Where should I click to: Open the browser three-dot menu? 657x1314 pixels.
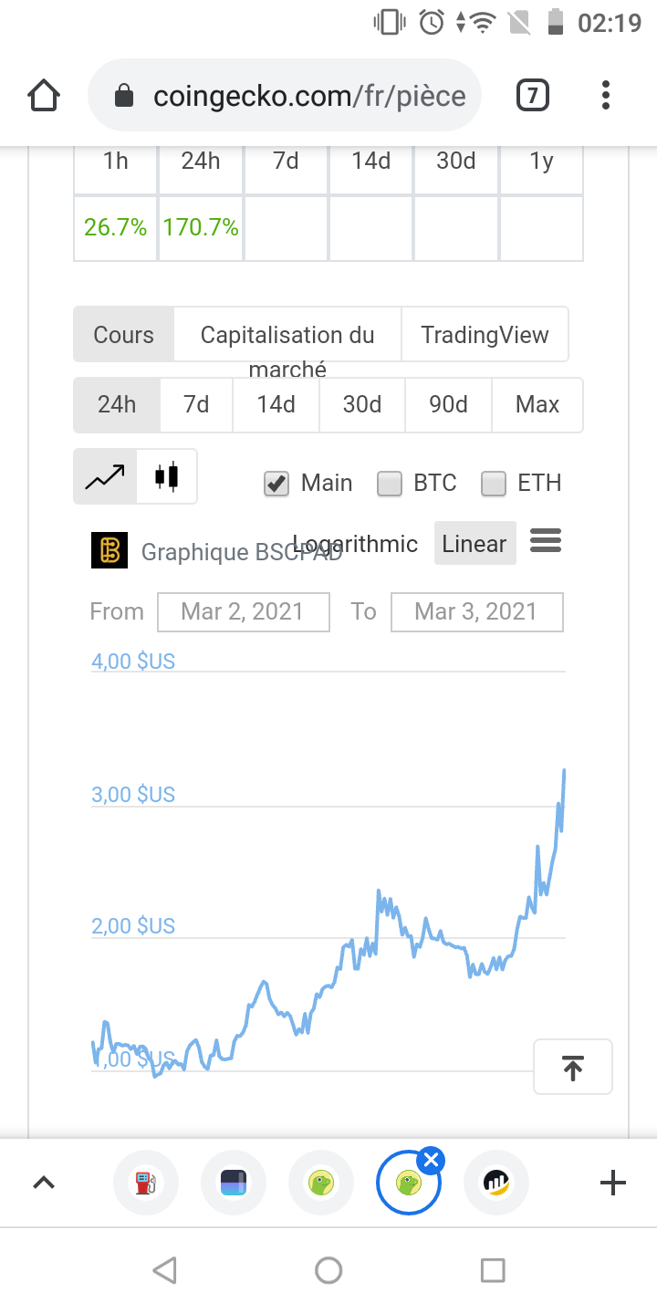pos(606,96)
